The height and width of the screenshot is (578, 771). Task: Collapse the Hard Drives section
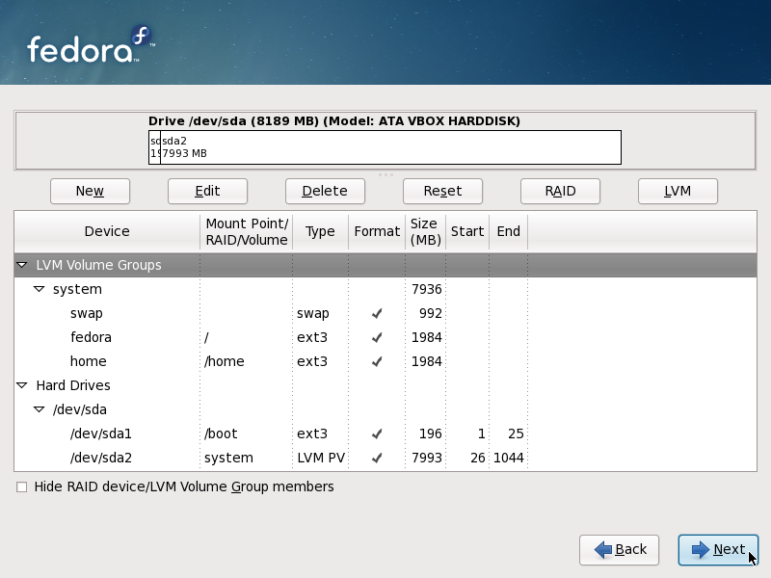(21, 385)
